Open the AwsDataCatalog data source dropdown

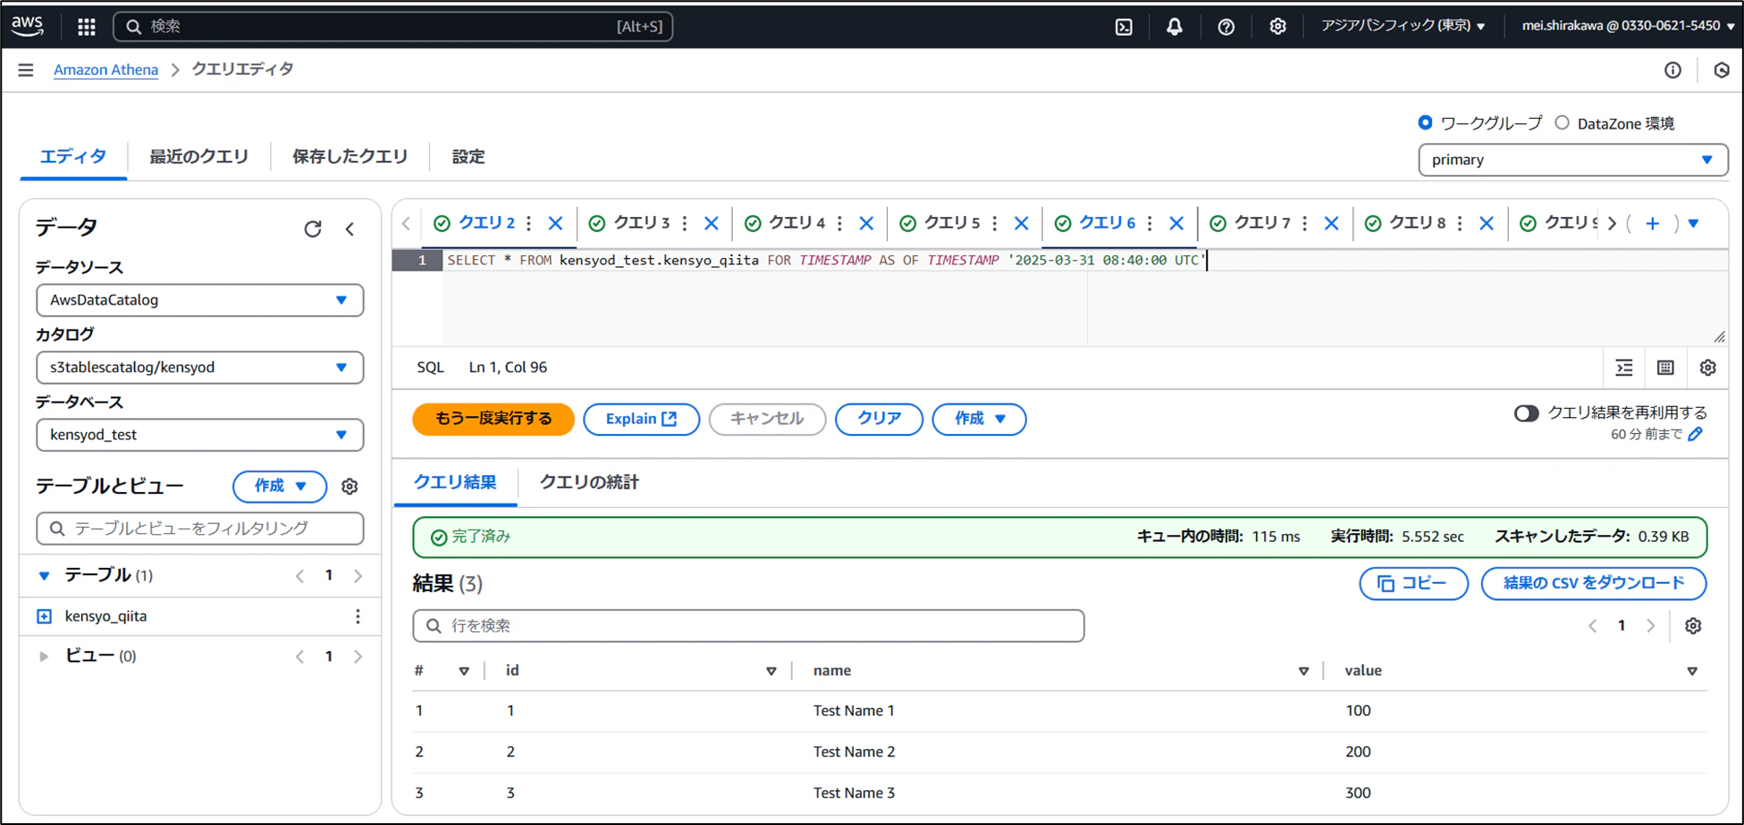pyautogui.click(x=199, y=300)
